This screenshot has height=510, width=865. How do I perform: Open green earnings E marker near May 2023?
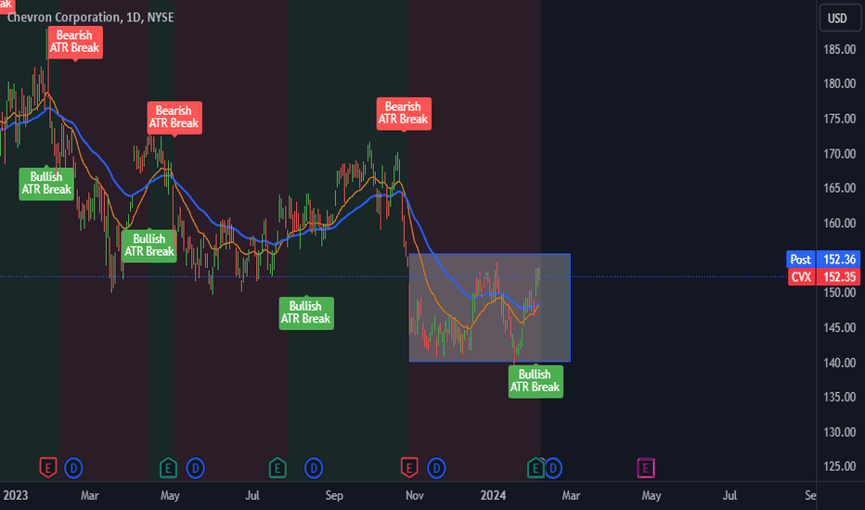(x=168, y=468)
